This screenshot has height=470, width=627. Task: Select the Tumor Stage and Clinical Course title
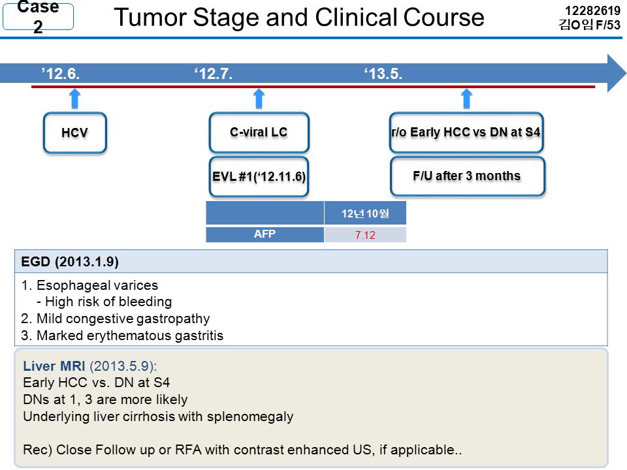click(299, 18)
